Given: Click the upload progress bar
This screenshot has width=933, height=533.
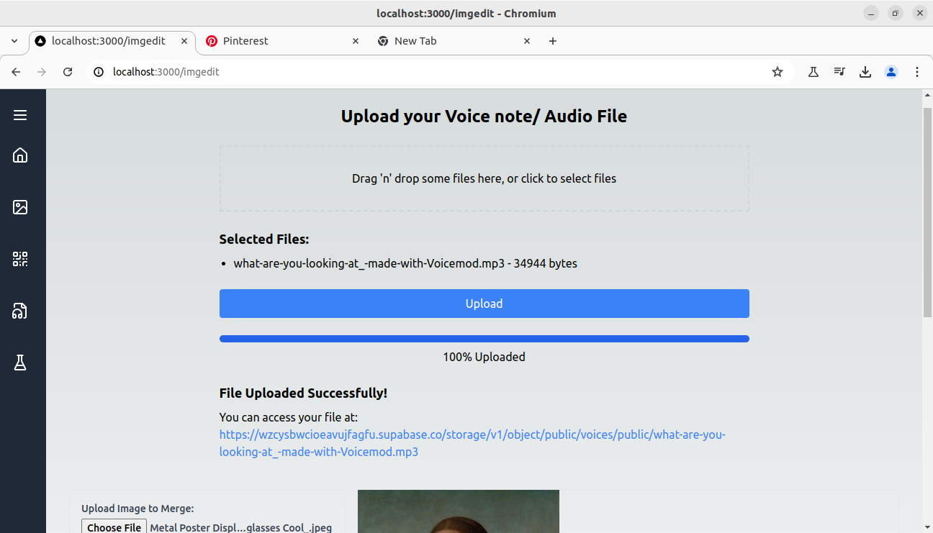Looking at the screenshot, I should click(484, 339).
